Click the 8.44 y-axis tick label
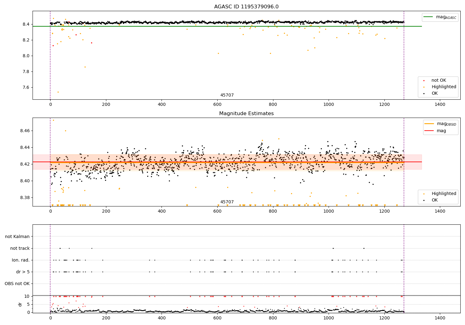 click(x=25, y=148)
